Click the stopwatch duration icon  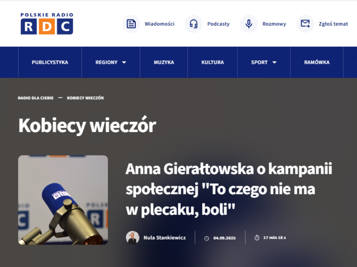pyautogui.click(x=257, y=238)
